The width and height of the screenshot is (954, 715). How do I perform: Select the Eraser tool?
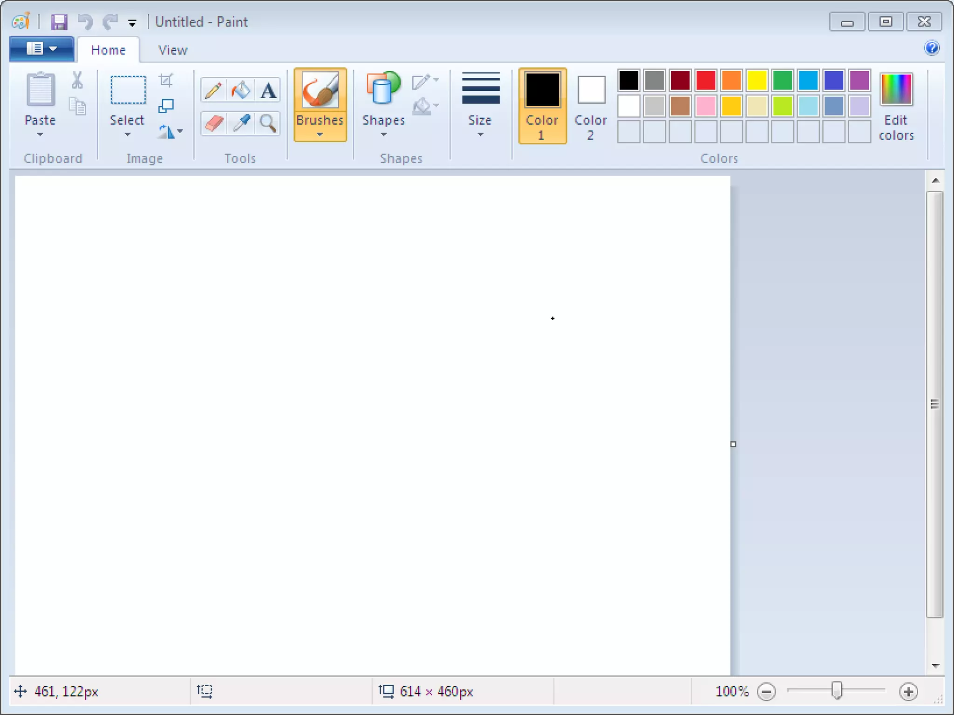[213, 123]
